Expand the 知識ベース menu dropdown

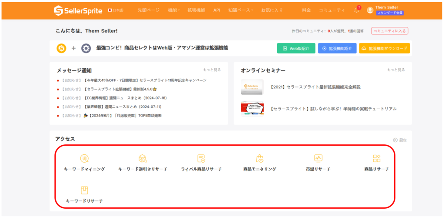pyautogui.click(x=240, y=10)
